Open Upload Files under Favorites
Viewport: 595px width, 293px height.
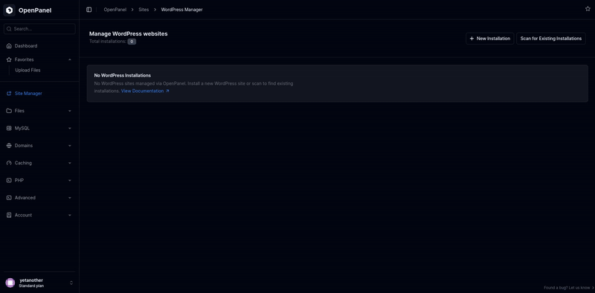click(x=28, y=70)
